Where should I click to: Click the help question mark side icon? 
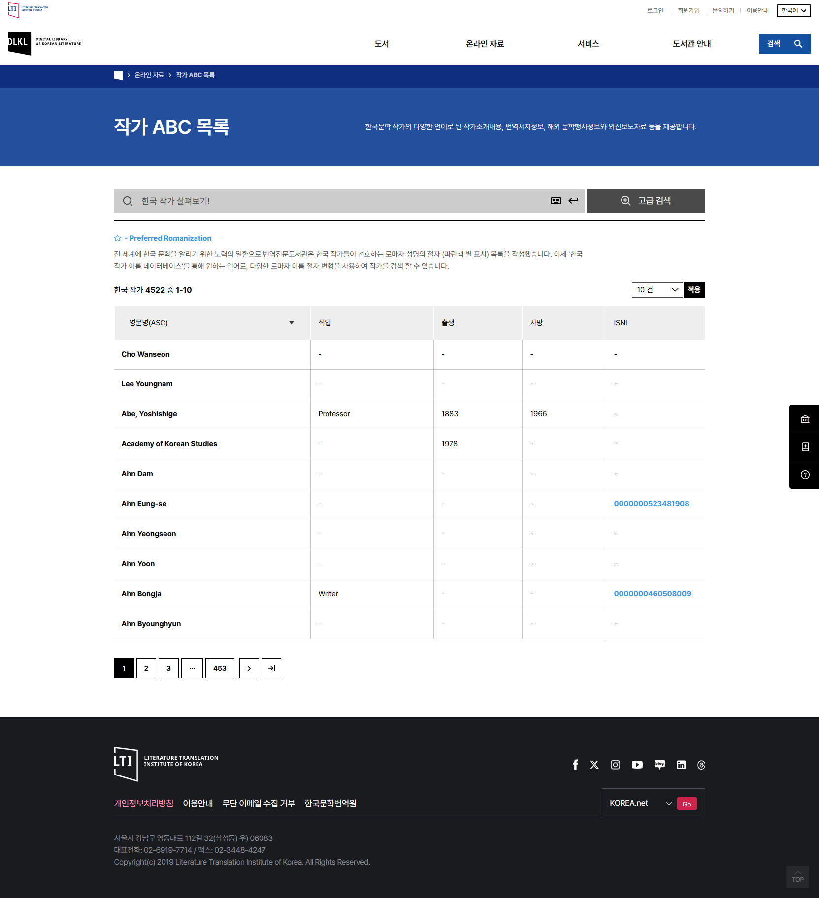805,475
